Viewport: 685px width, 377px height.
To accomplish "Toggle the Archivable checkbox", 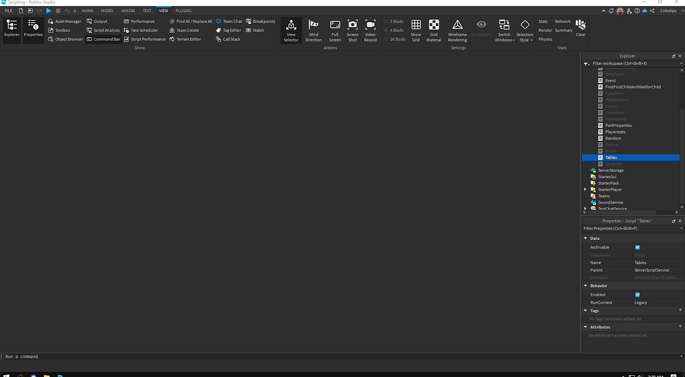I will tap(637, 247).
